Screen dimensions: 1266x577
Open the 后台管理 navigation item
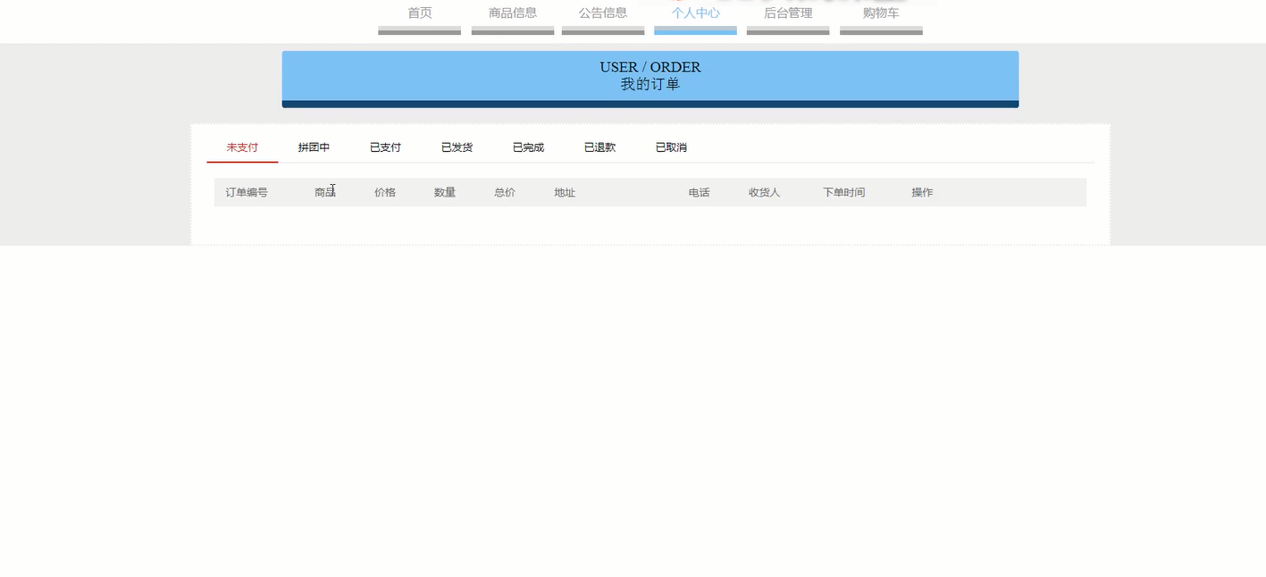pyautogui.click(x=788, y=13)
